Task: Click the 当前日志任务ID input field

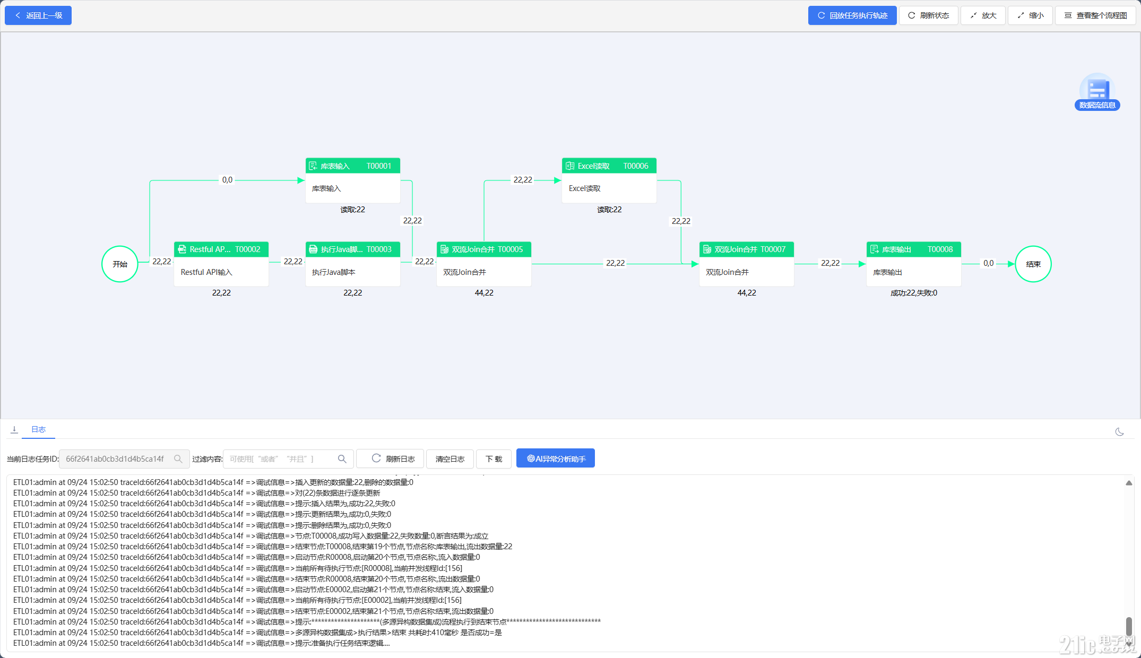Action: [124, 459]
